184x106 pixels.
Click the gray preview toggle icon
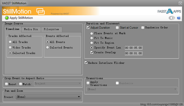[x=172, y=18]
